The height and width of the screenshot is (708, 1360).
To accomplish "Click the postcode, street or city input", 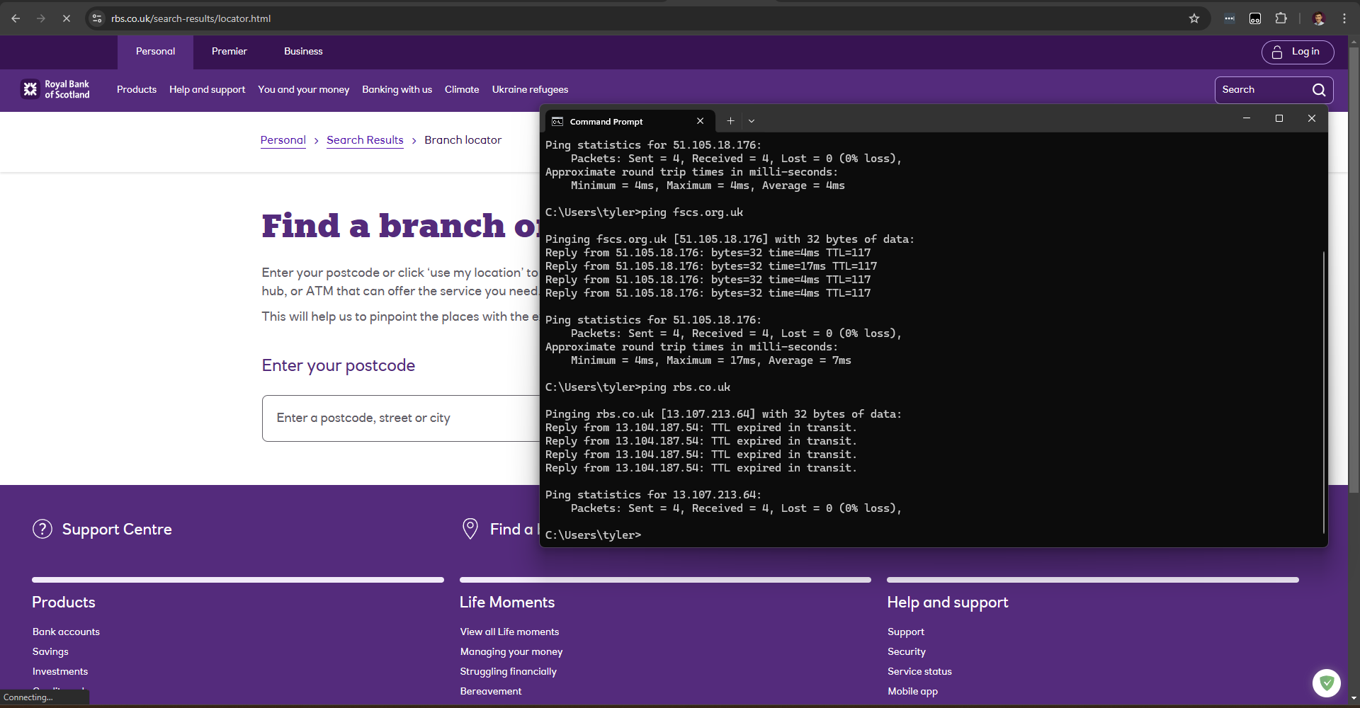I will pyautogui.click(x=401, y=418).
